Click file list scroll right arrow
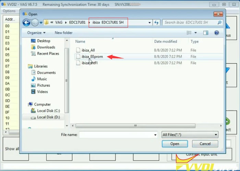Screen dimensions: 240x171 tap(221, 126)
